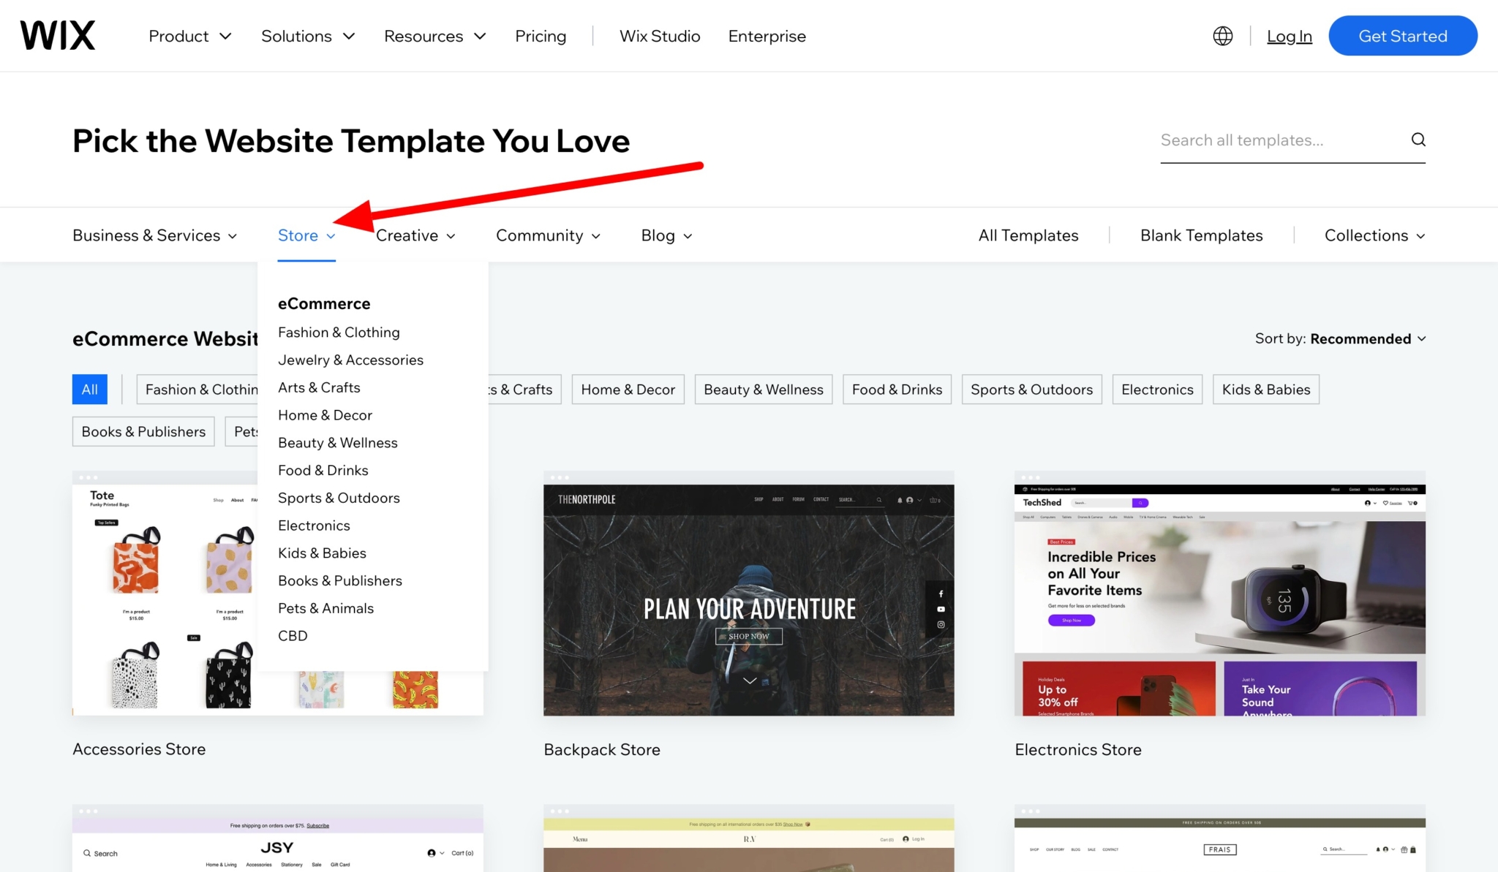Screen dimensions: 1498x872
Task: Enable the Electronics category filter
Action: (1156, 389)
